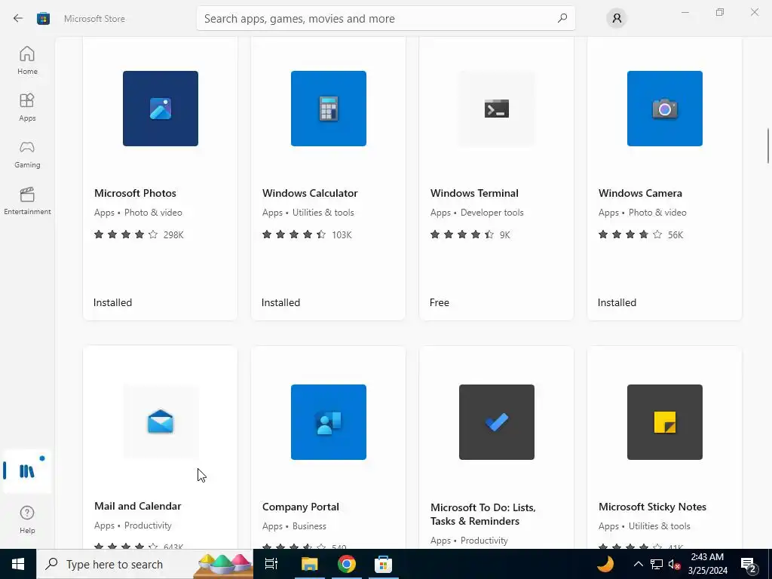Click Installed label under Windows Camera

[617, 302]
